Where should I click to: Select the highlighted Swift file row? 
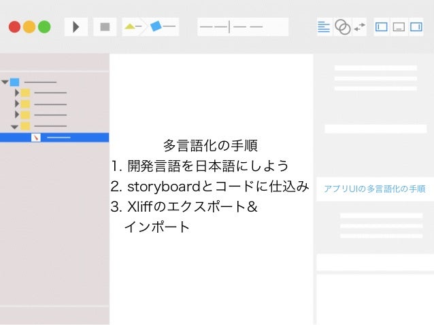(x=54, y=138)
